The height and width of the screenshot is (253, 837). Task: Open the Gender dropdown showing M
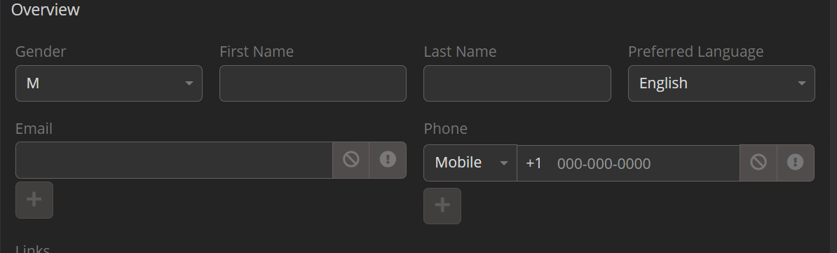pos(109,83)
